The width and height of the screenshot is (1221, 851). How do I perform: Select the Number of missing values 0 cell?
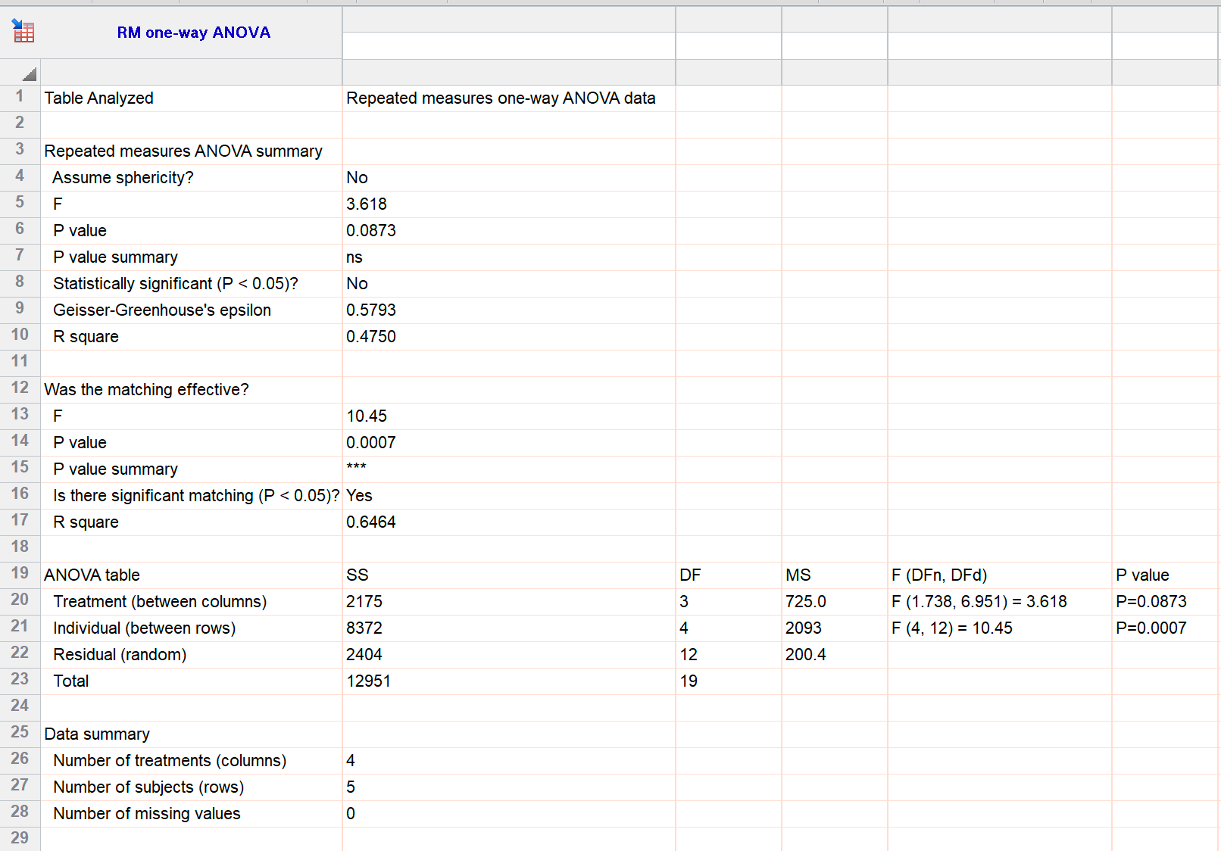pos(350,813)
